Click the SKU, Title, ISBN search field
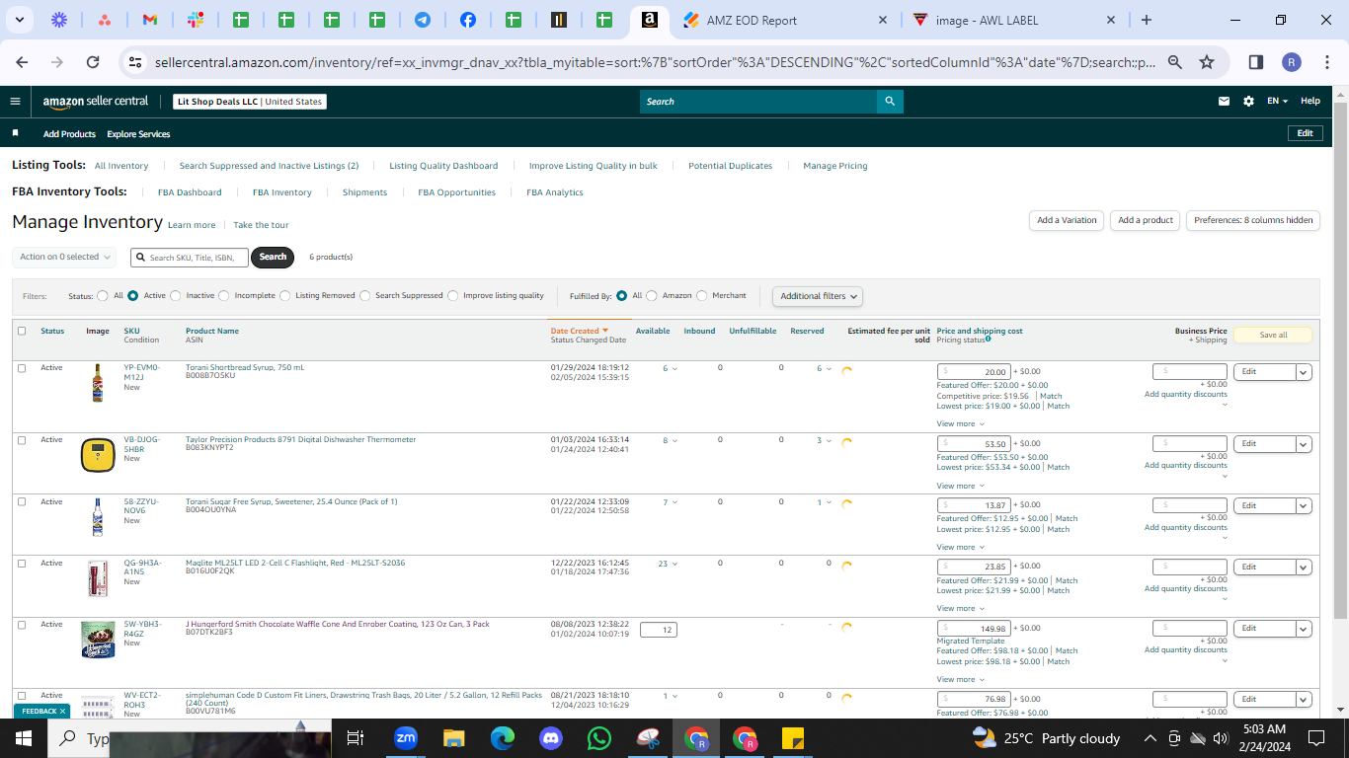The height and width of the screenshot is (758, 1349). point(190,257)
